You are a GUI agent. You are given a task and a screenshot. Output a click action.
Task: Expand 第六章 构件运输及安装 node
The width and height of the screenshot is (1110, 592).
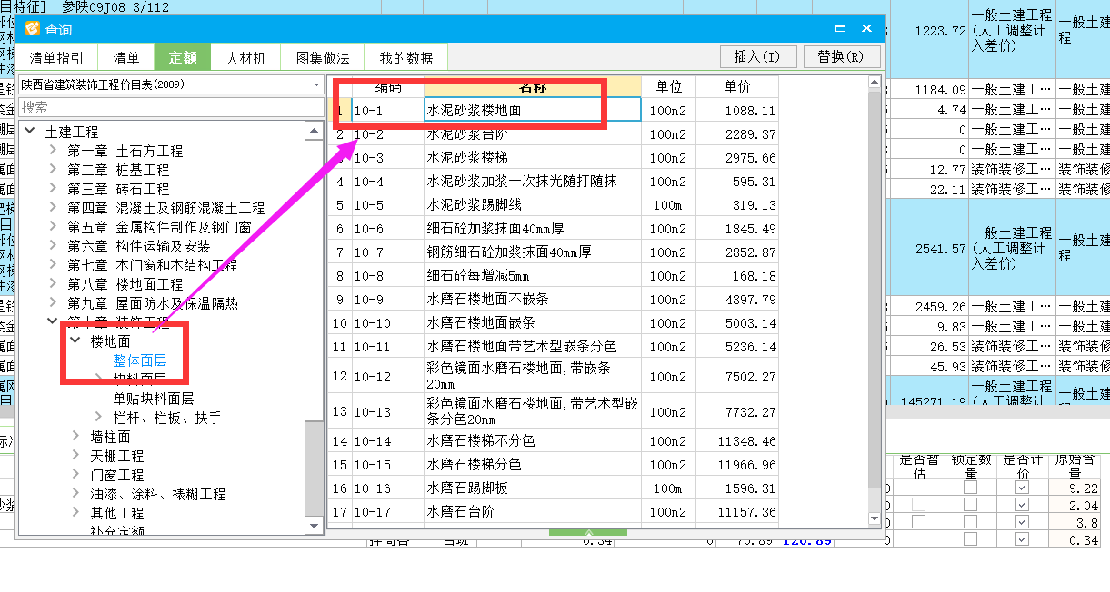click(x=54, y=246)
